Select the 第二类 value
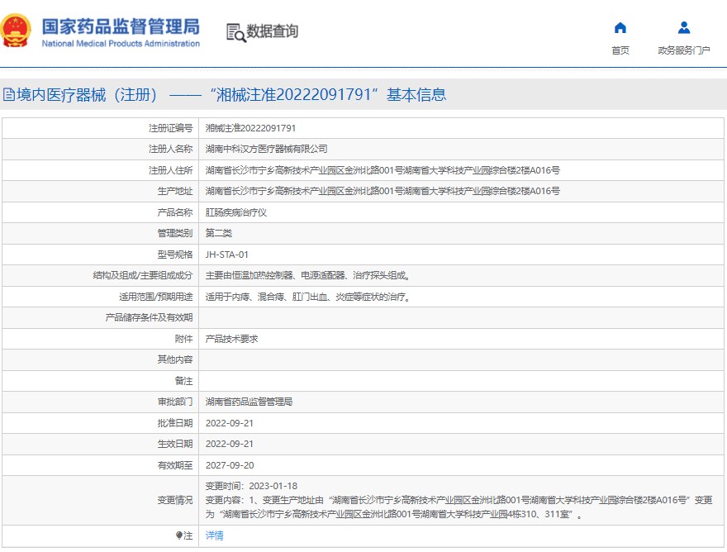 [218, 233]
